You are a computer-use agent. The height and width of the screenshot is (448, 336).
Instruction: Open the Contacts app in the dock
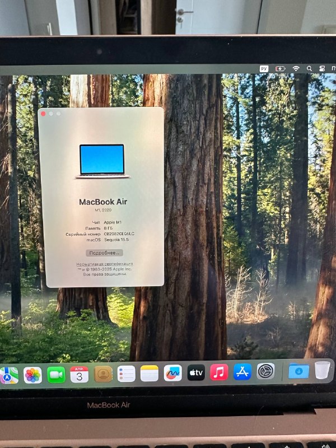click(x=103, y=374)
